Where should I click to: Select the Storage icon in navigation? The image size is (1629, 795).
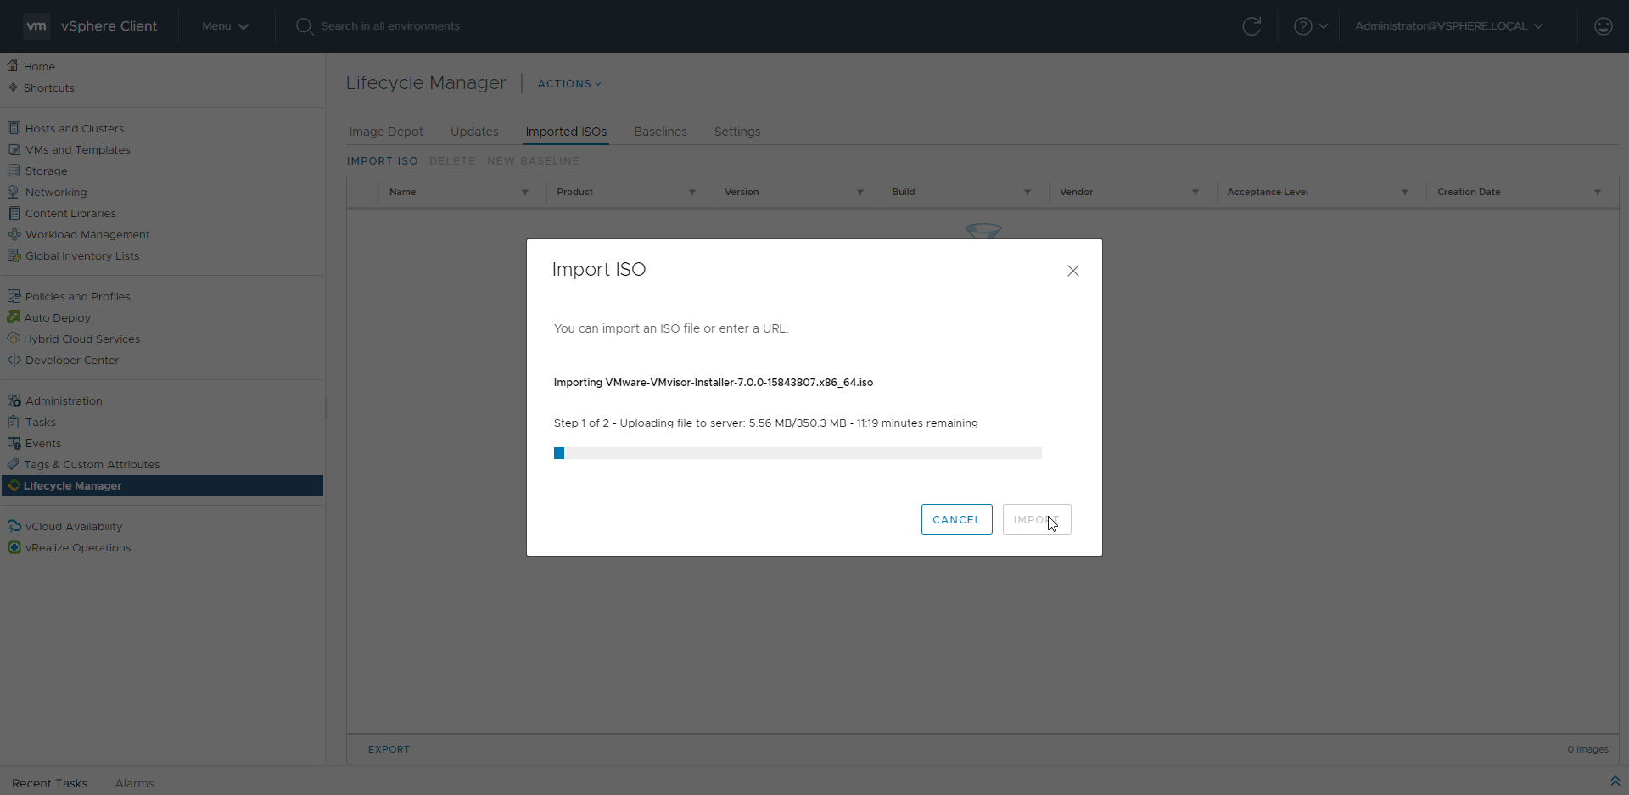14,171
